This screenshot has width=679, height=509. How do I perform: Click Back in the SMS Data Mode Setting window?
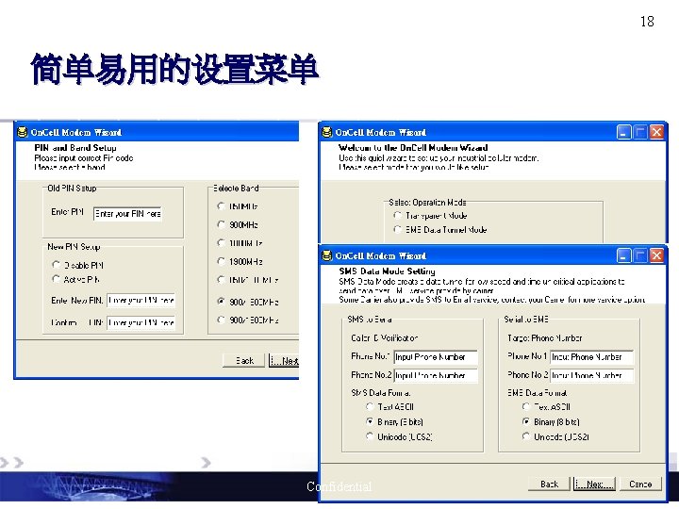549,484
